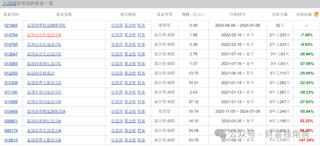This screenshot has width=320, height=147.
Task: Open the 富国消费主题混合A fund page
Action: pyautogui.click(x=44, y=140)
